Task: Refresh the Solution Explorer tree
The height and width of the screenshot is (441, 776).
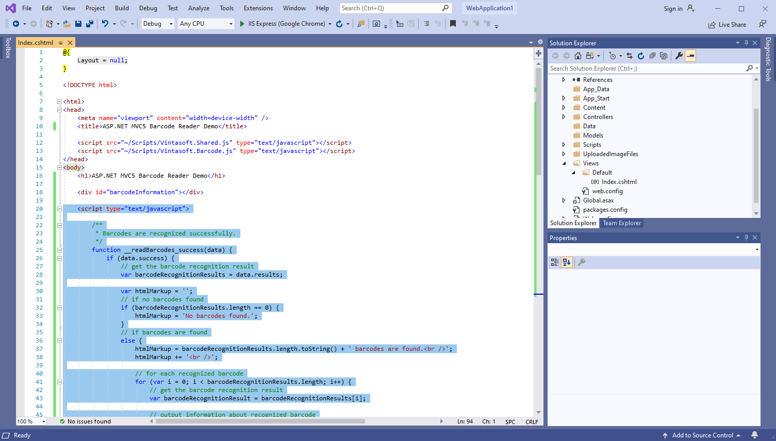Action: pos(641,56)
